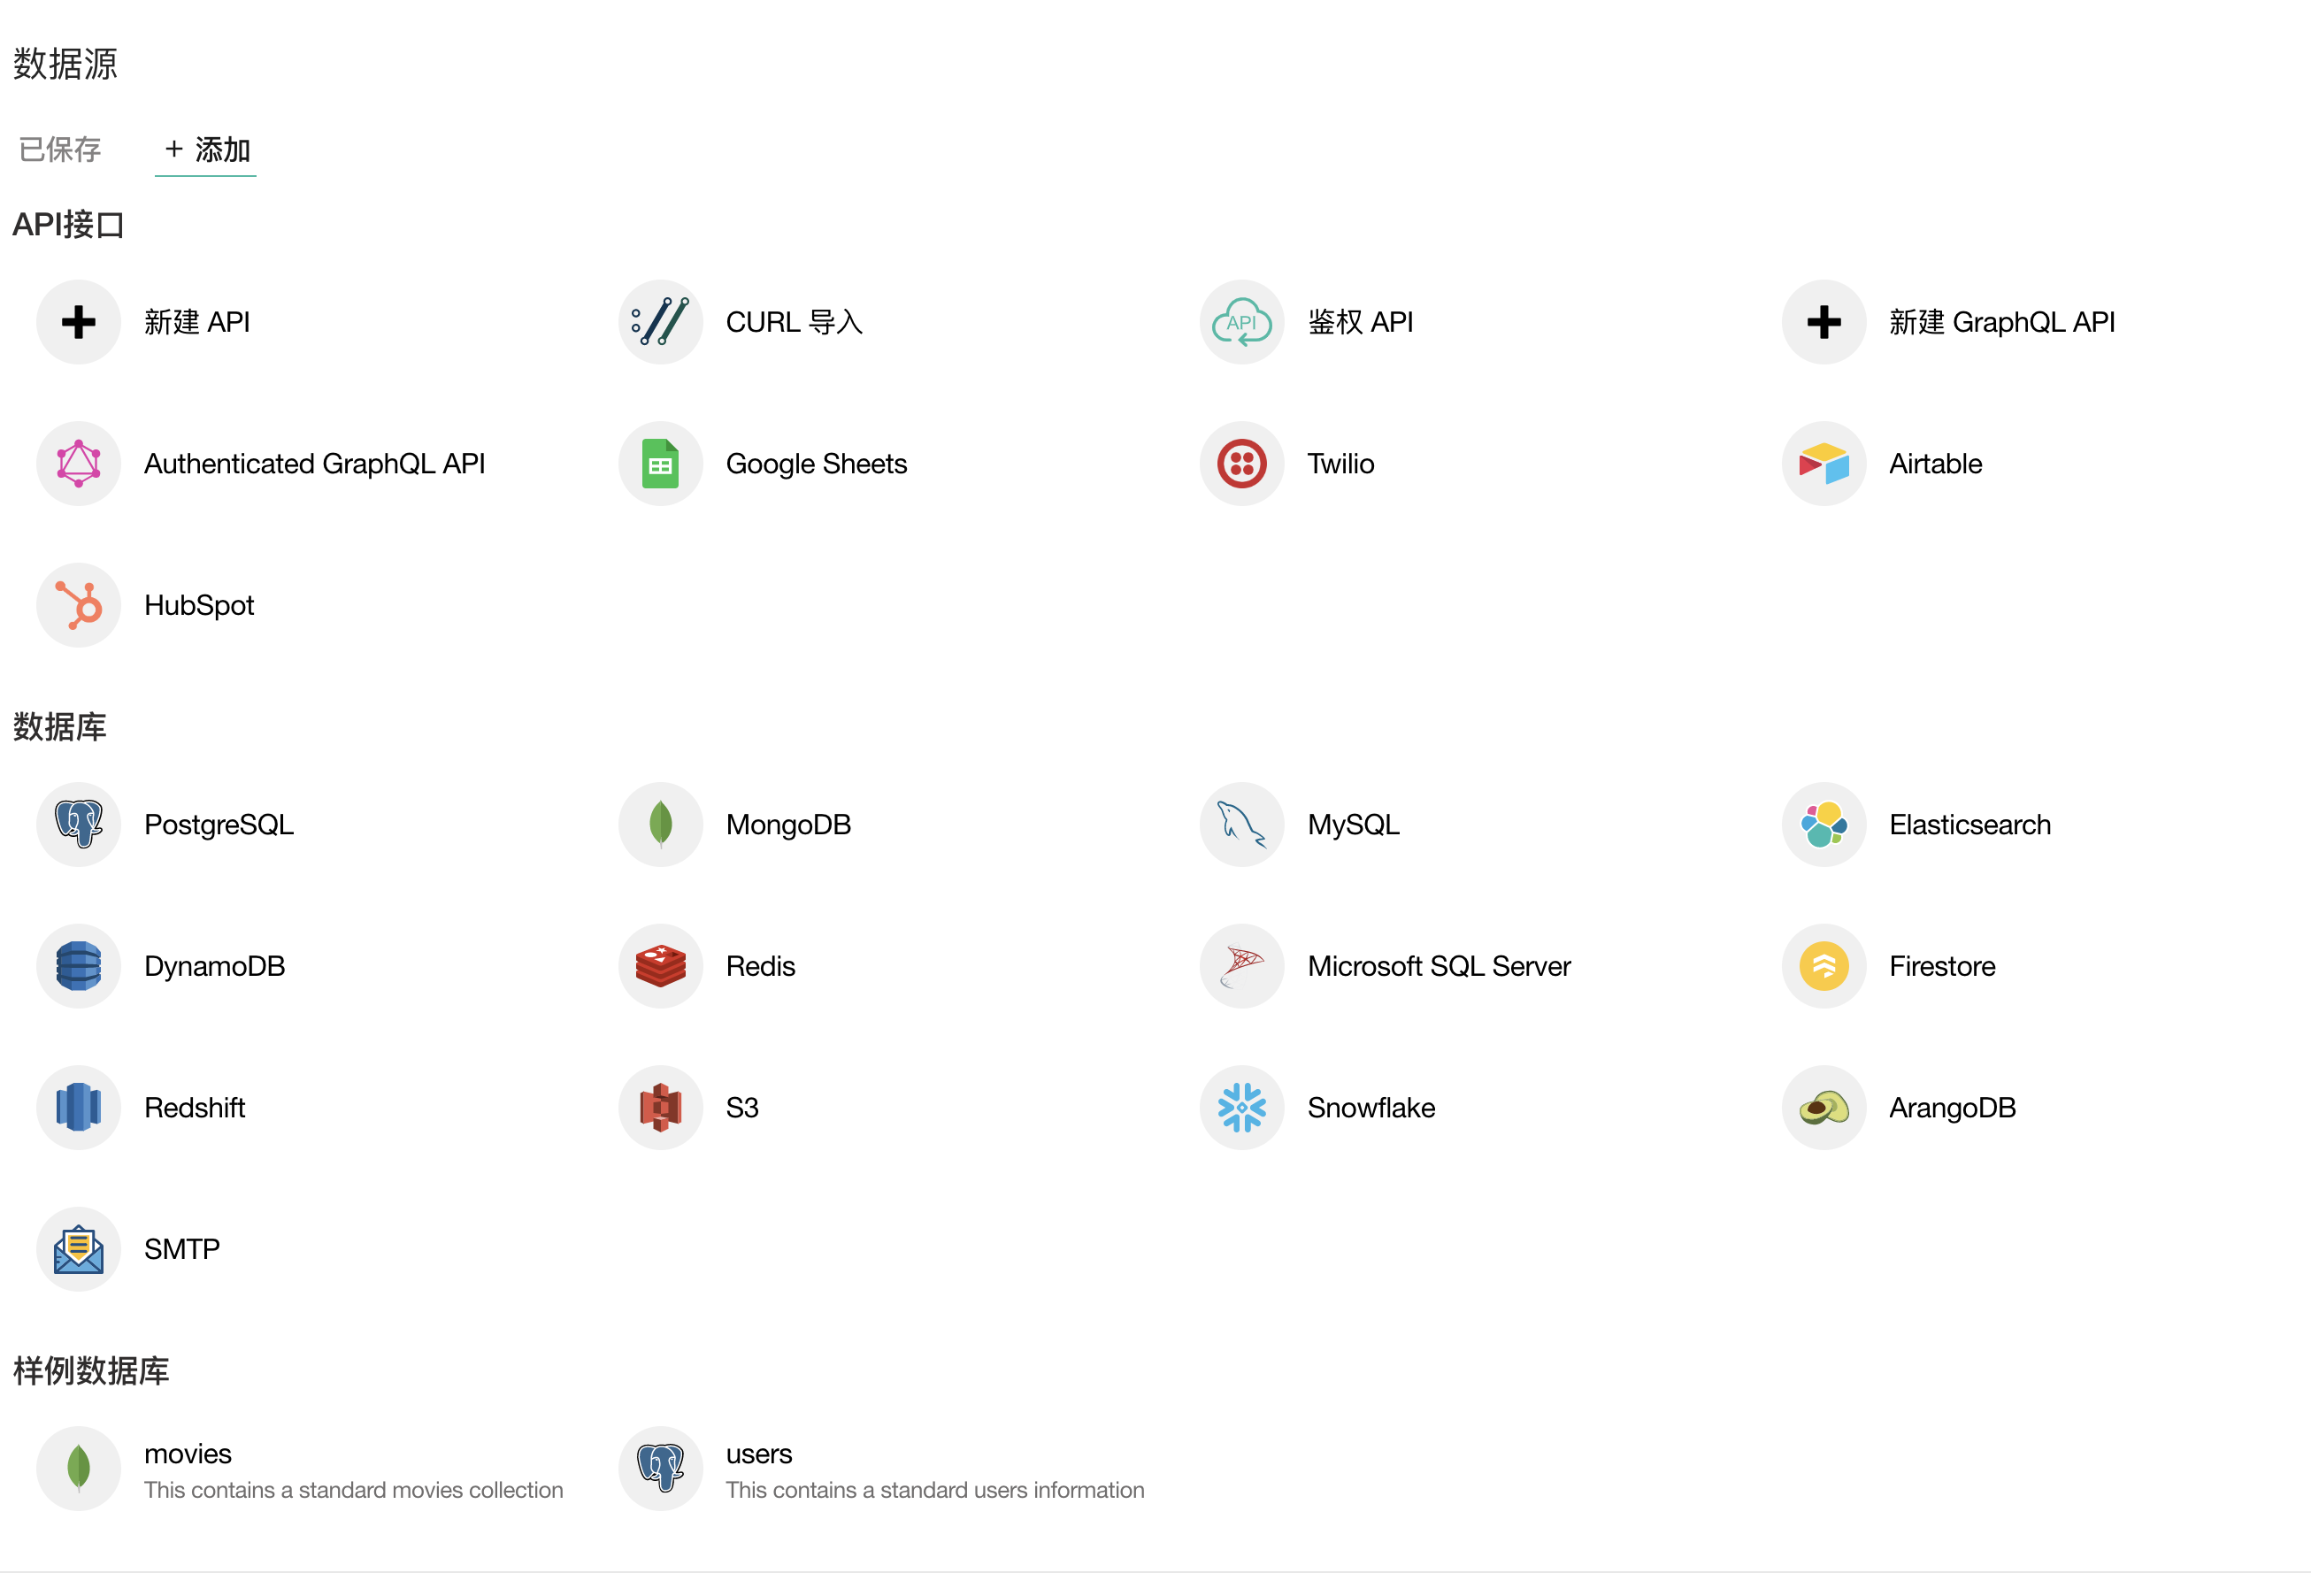Choose the users sample database
Viewport: 2311px width, 1596px height.
click(x=758, y=1454)
